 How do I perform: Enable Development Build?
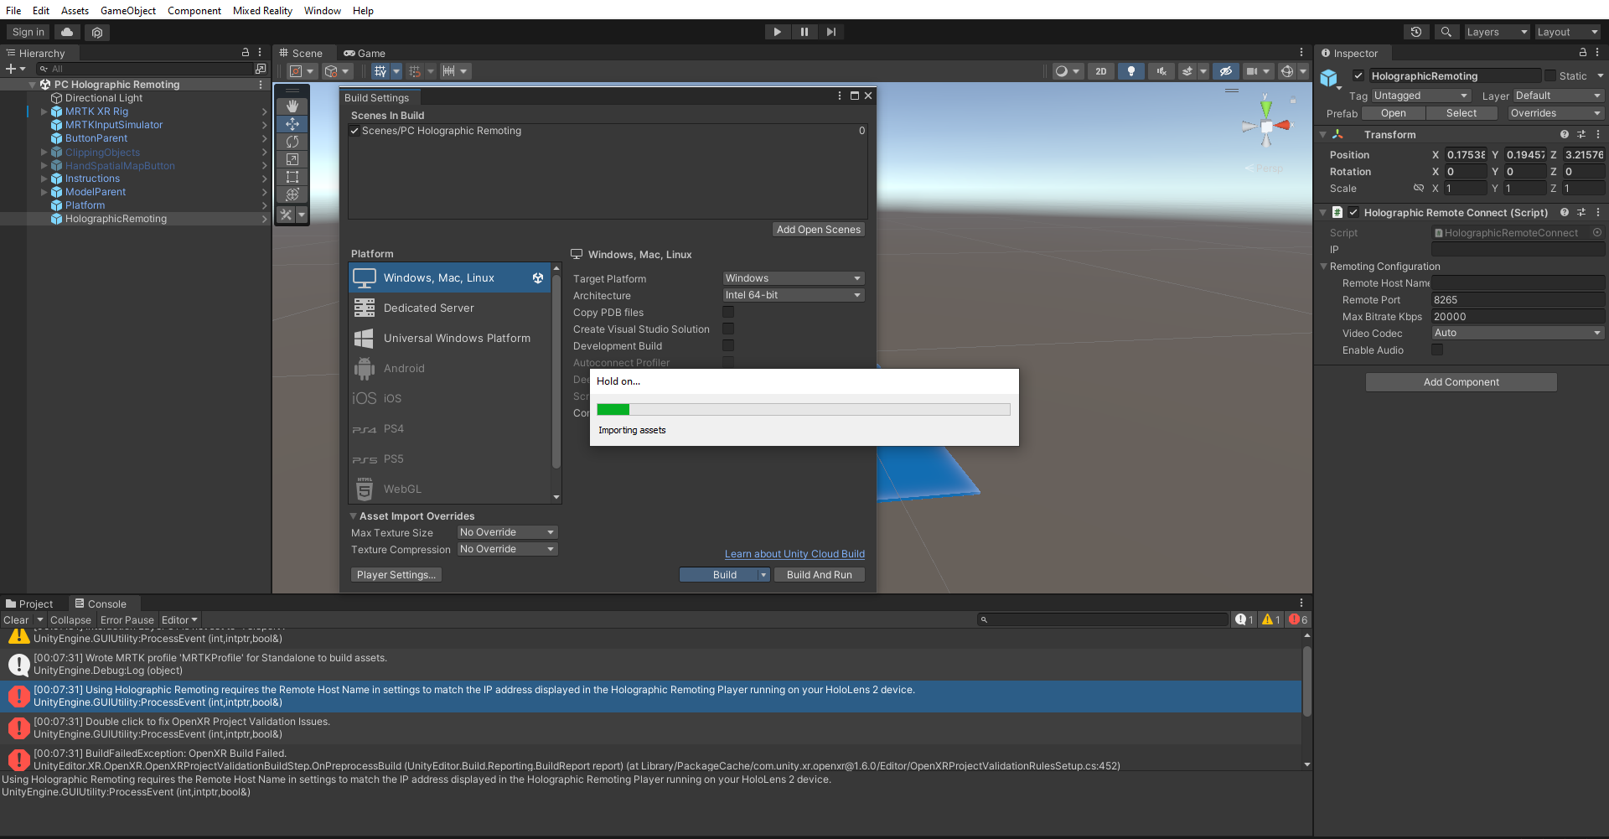pyautogui.click(x=728, y=345)
